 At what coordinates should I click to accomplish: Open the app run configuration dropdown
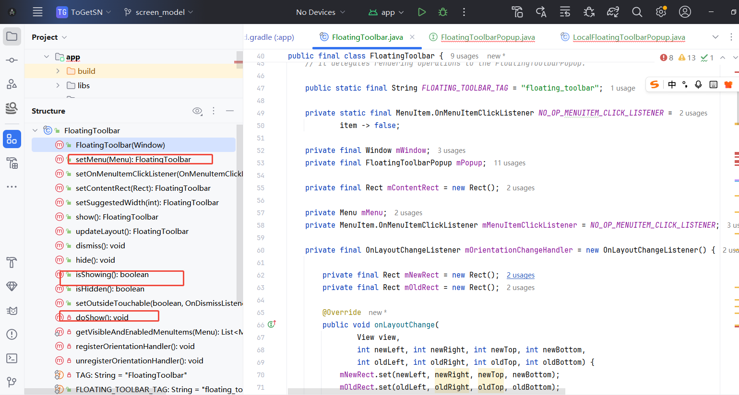click(386, 12)
